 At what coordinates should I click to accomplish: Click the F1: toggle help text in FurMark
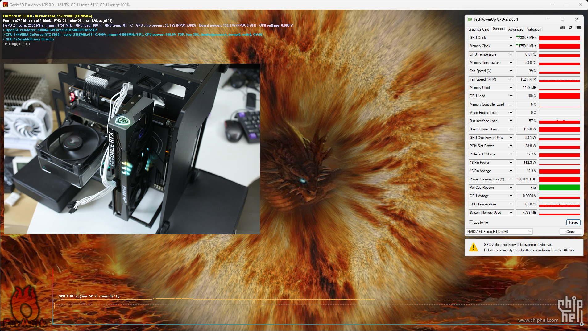[x=16, y=44]
